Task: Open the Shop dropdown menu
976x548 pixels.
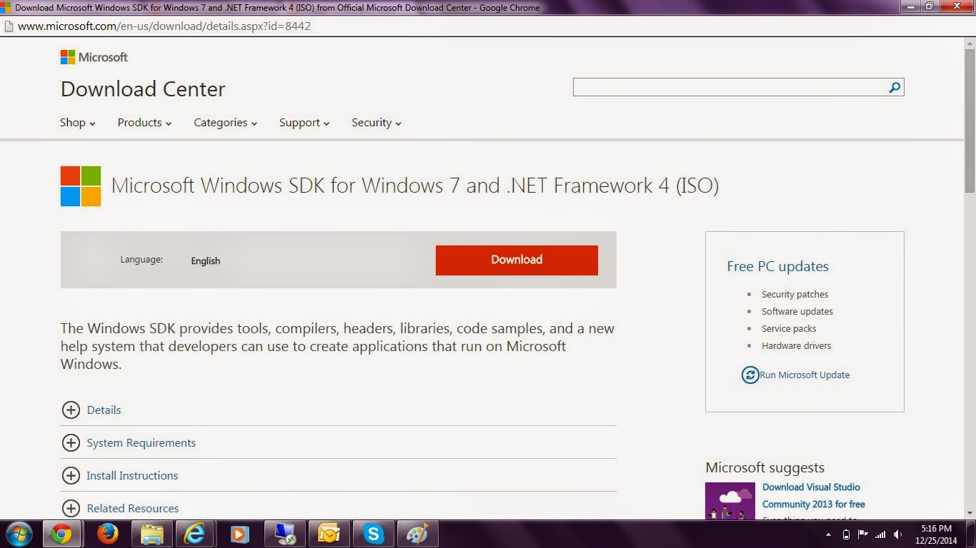Action: click(78, 123)
